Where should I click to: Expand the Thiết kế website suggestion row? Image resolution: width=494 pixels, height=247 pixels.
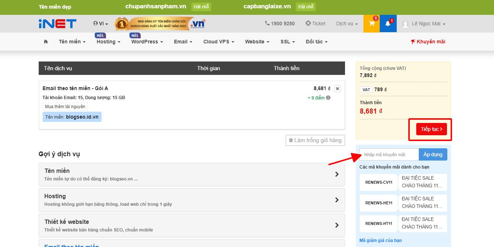tap(192, 225)
